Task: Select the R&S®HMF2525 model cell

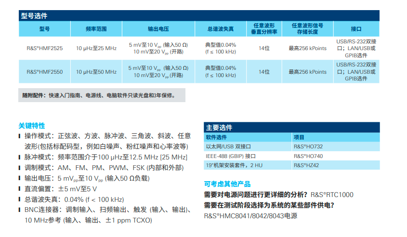Action: click(44, 48)
